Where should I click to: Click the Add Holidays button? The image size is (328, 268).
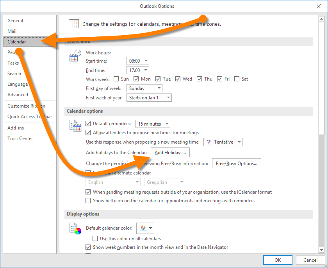tap(170, 153)
